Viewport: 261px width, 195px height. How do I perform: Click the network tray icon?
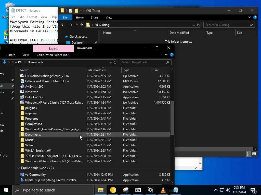click(222, 190)
